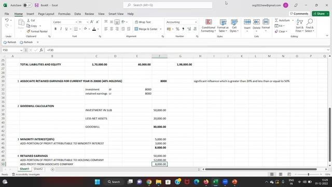Screen dimensions: 332x187
Task: Click the Undo arrow icon
Action: coord(7,20)
